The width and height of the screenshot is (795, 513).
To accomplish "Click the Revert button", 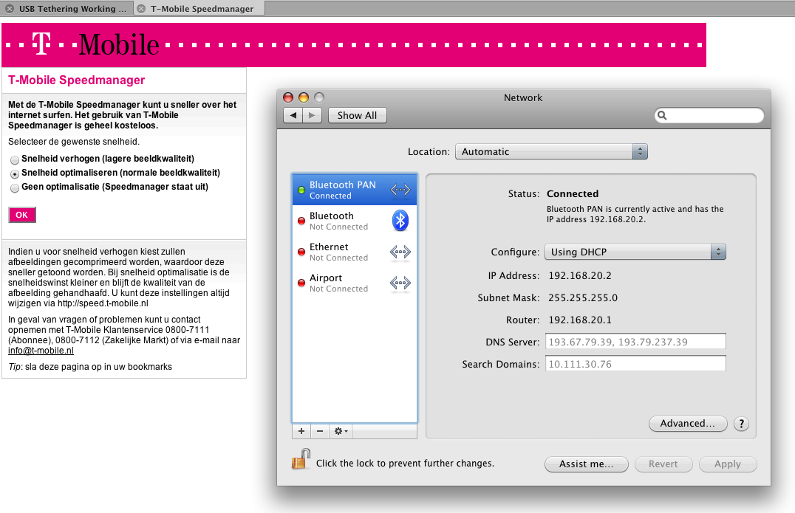I will (x=663, y=464).
